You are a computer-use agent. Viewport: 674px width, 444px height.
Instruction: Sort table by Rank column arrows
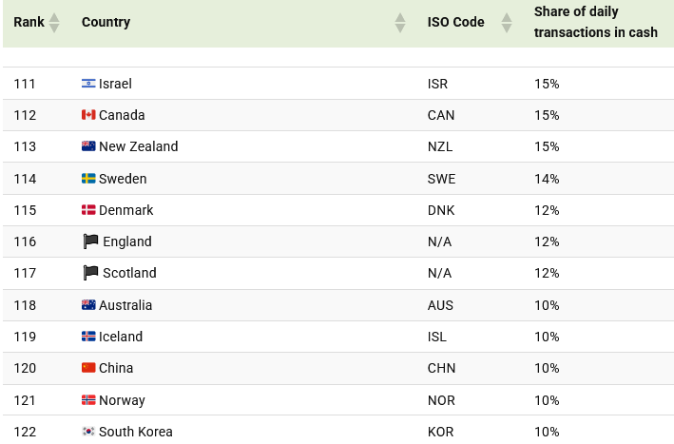pos(54,22)
